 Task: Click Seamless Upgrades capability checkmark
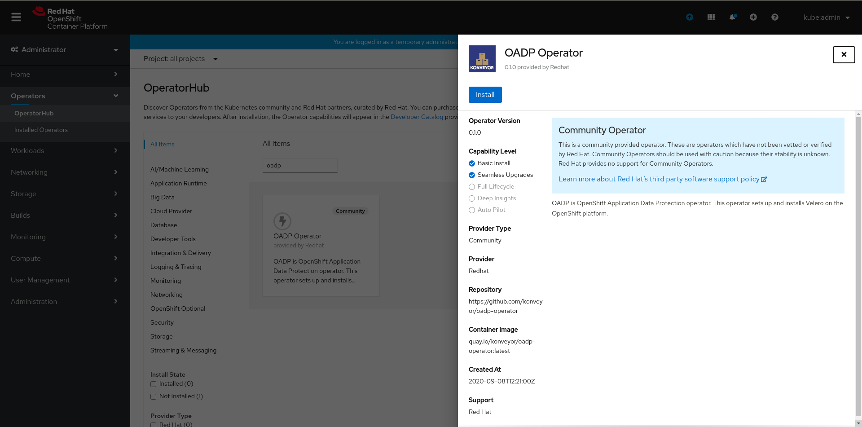(472, 175)
